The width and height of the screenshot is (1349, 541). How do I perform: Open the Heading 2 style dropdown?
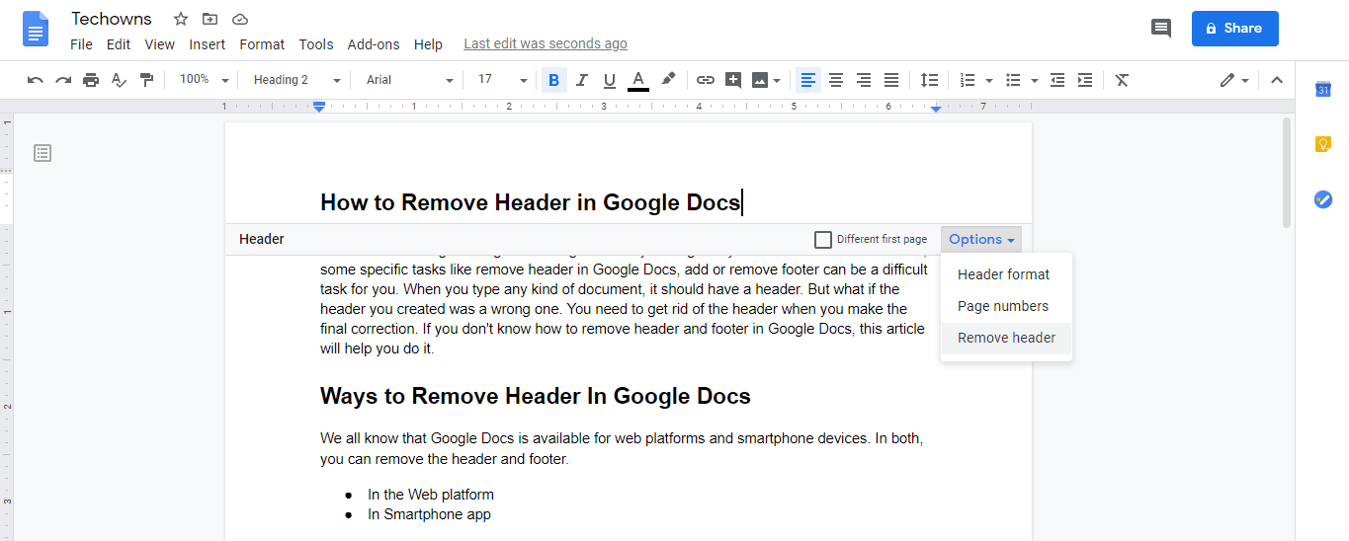296,80
